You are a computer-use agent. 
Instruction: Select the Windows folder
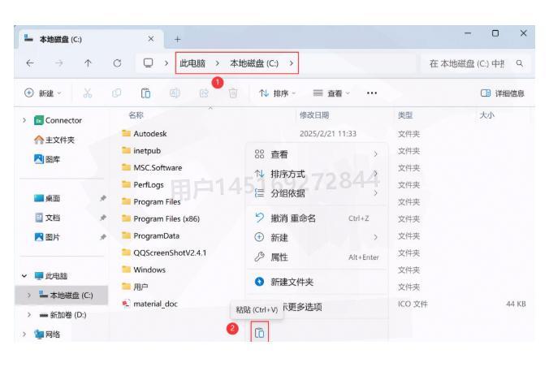click(144, 270)
